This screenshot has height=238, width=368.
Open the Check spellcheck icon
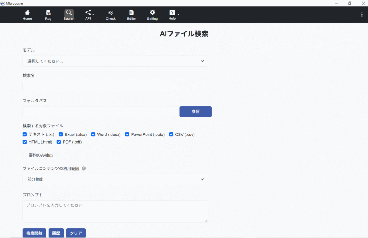pos(111,13)
